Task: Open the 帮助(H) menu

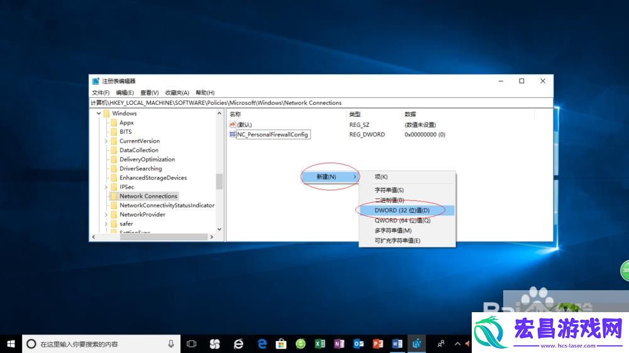Action: (x=205, y=92)
